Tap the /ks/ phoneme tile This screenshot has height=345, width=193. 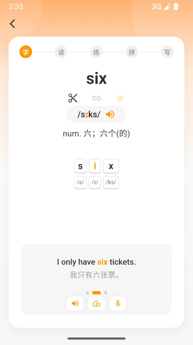point(111,182)
